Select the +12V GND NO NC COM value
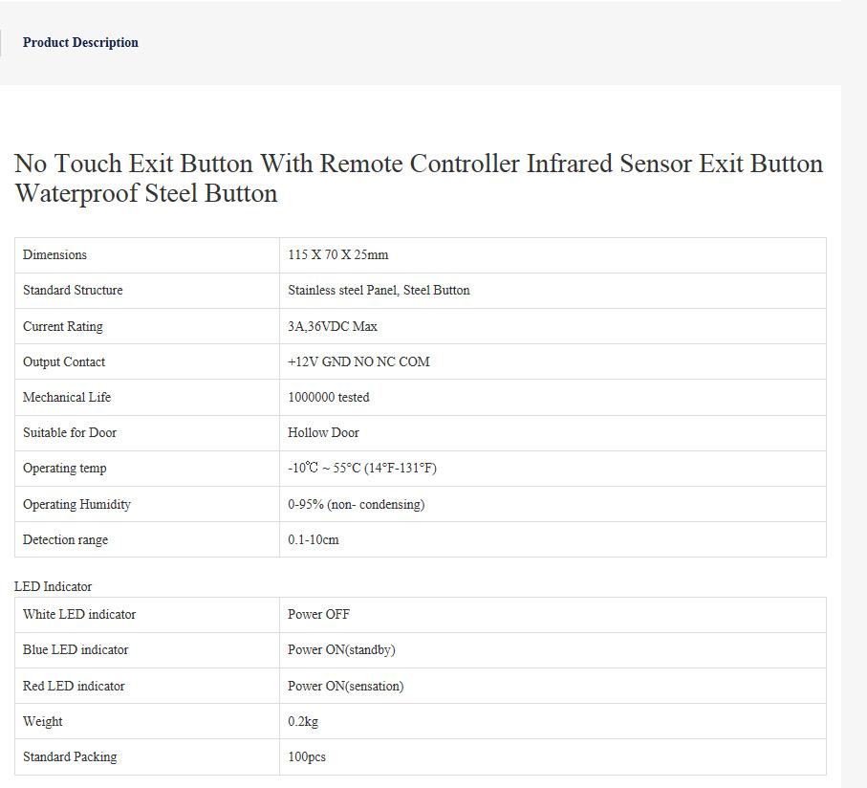Viewport: 867px width, 788px height. pyautogui.click(x=358, y=362)
